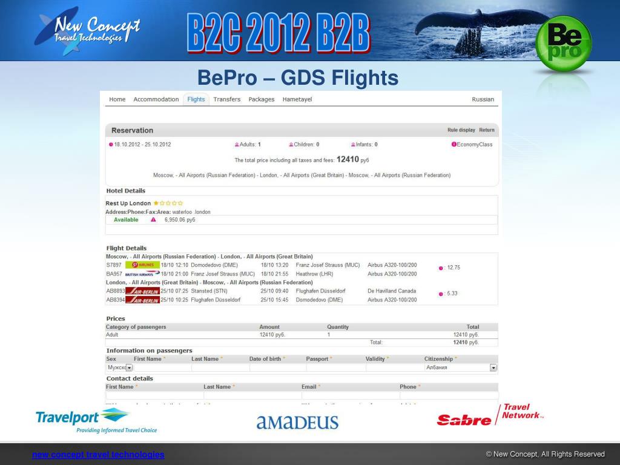Click the Rule display link
The image size is (620, 465).
click(461, 130)
